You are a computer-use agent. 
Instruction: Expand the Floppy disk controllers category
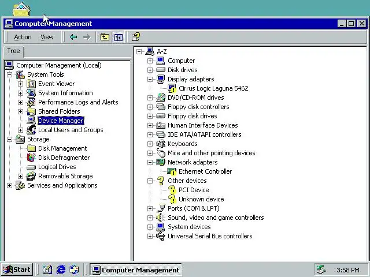150,107
